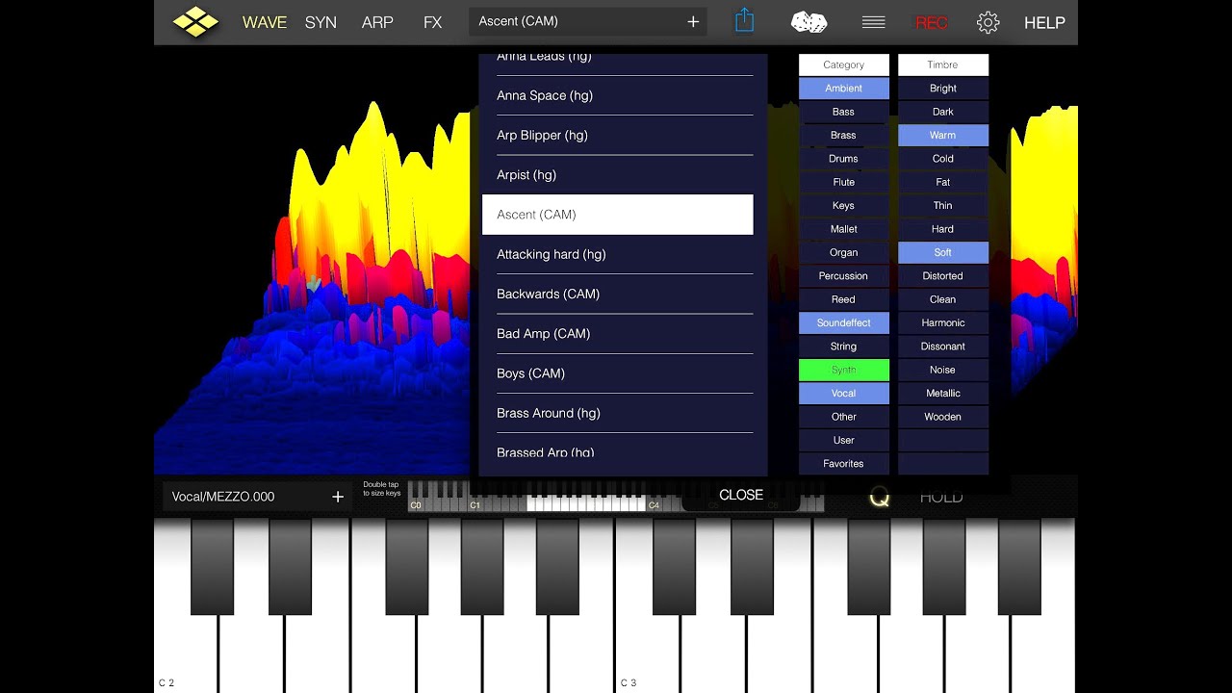Image resolution: width=1232 pixels, height=693 pixels.
Task: Randomize preset with the dice icon
Action: coord(808,22)
